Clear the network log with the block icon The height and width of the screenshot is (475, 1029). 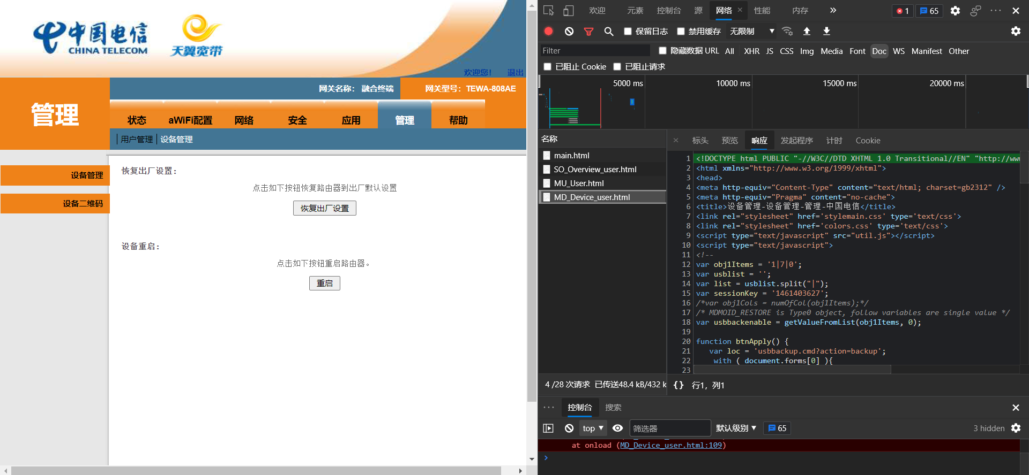pos(569,32)
